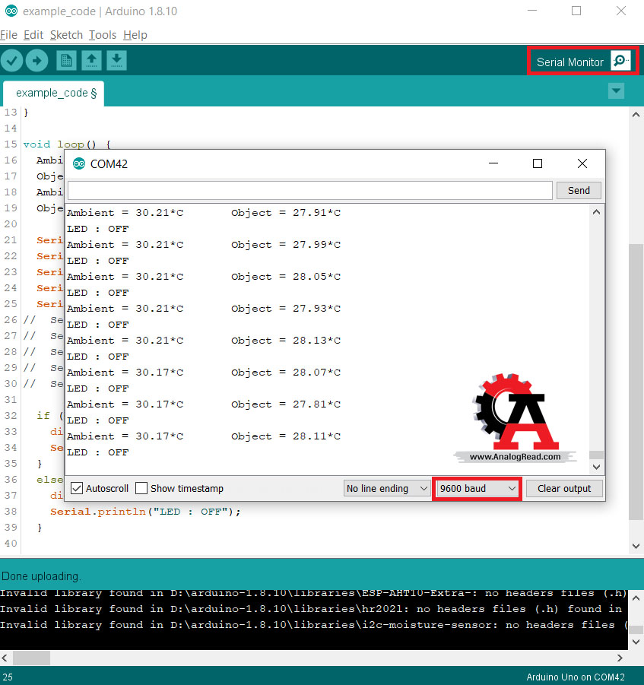Click serial output scrollbar down arrow
Screen dimensions: 644x685
[x=596, y=467]
